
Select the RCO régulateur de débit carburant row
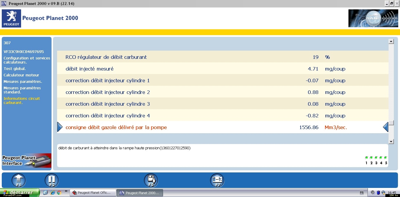click(223, 57)
